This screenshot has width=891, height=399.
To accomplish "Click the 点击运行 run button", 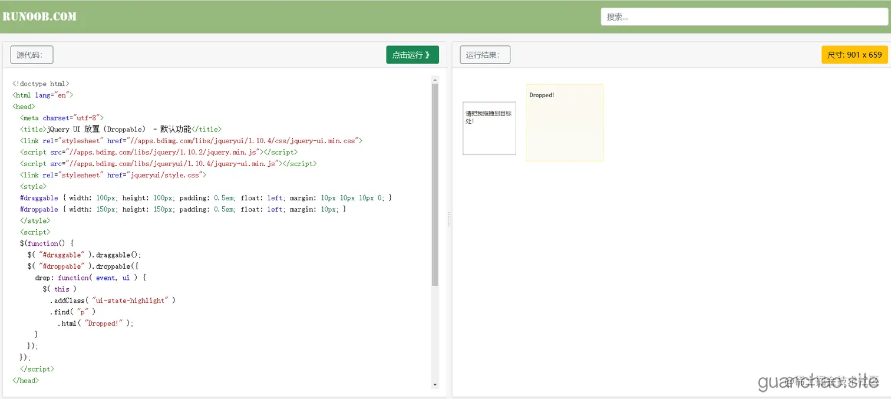I will [x=412, y=55].
